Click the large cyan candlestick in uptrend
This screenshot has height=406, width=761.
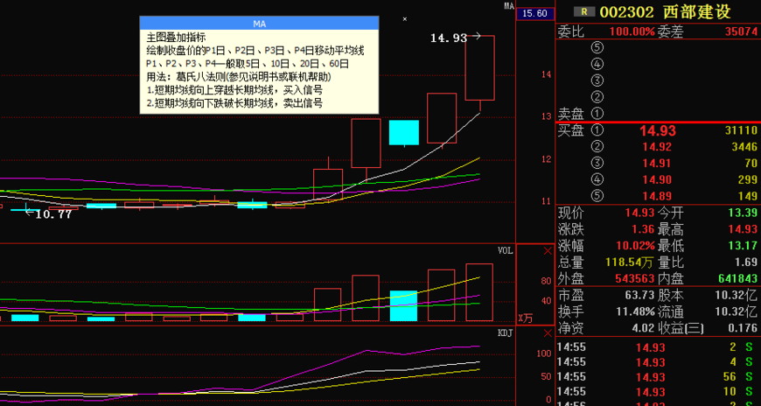(404, 133)
